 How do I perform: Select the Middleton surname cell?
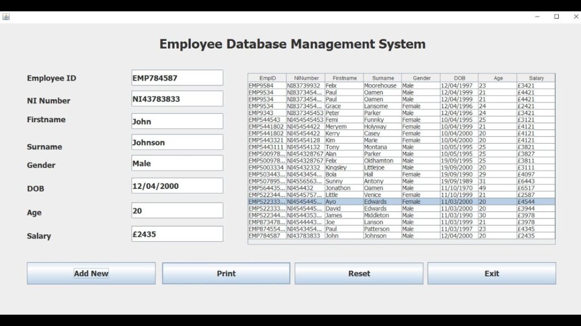[x=383, y=215]
